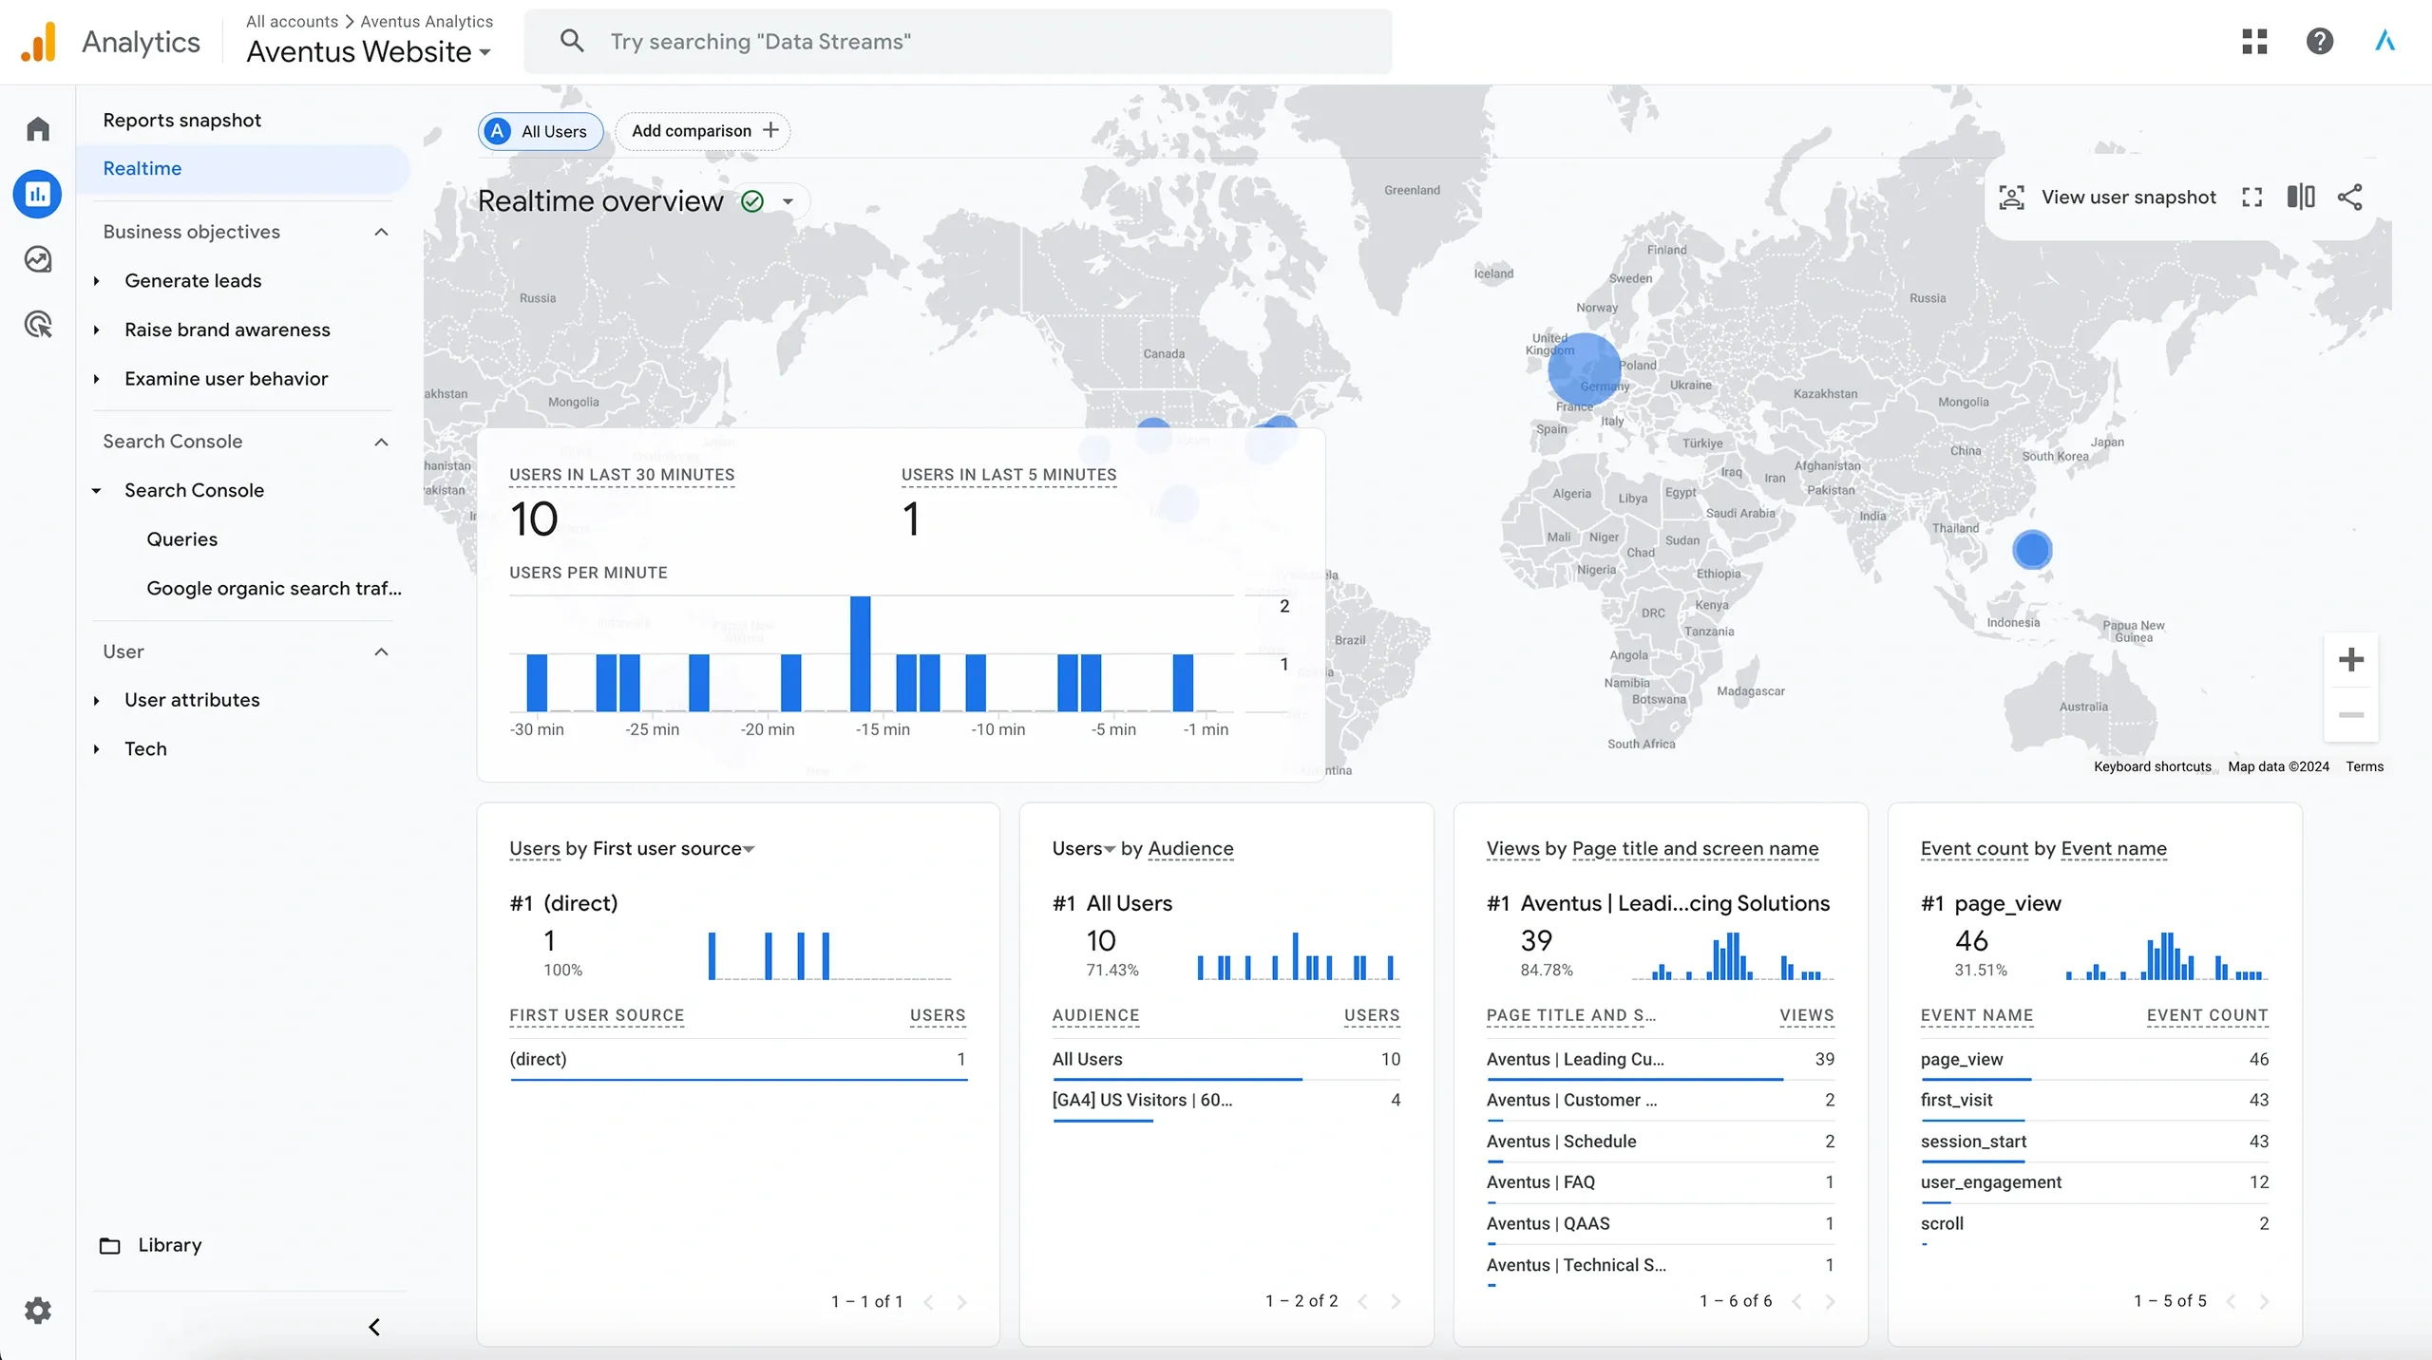Click the Library folder icon

pyautogui.click(x=110, y=1245)
